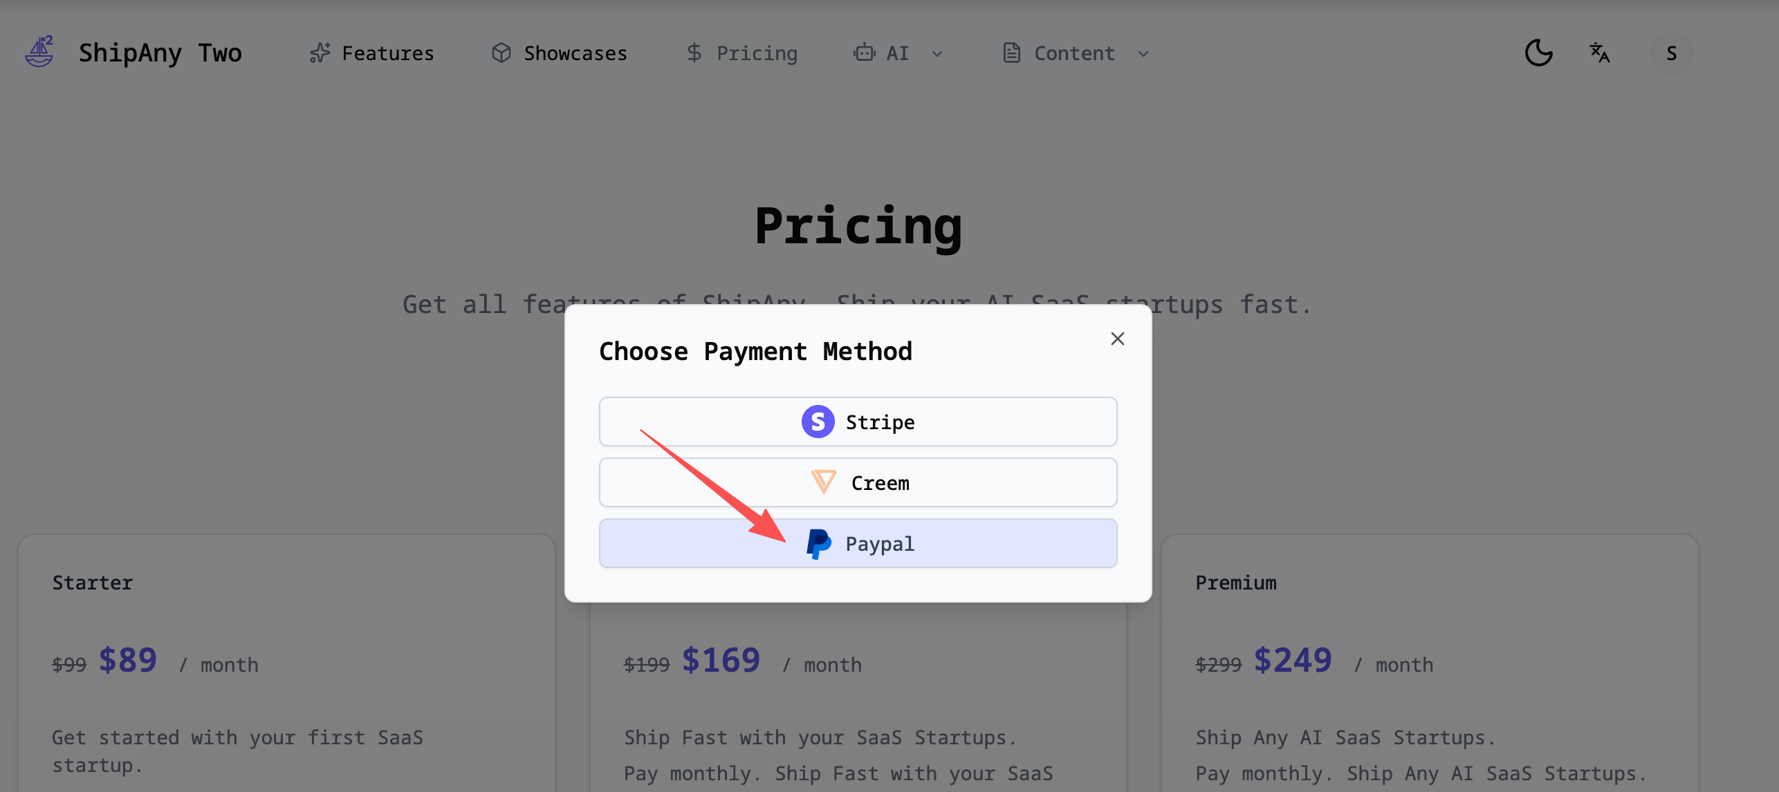This screenshot has width=1779, height=792.
Task: Toggle dark mode with moon icon
Action: pyautogui.click(x=1538, y=53)
